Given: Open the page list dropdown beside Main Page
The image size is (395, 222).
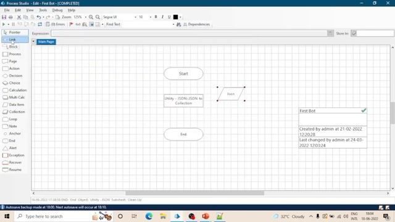Looking at the screenshot, I should [33, 41].
